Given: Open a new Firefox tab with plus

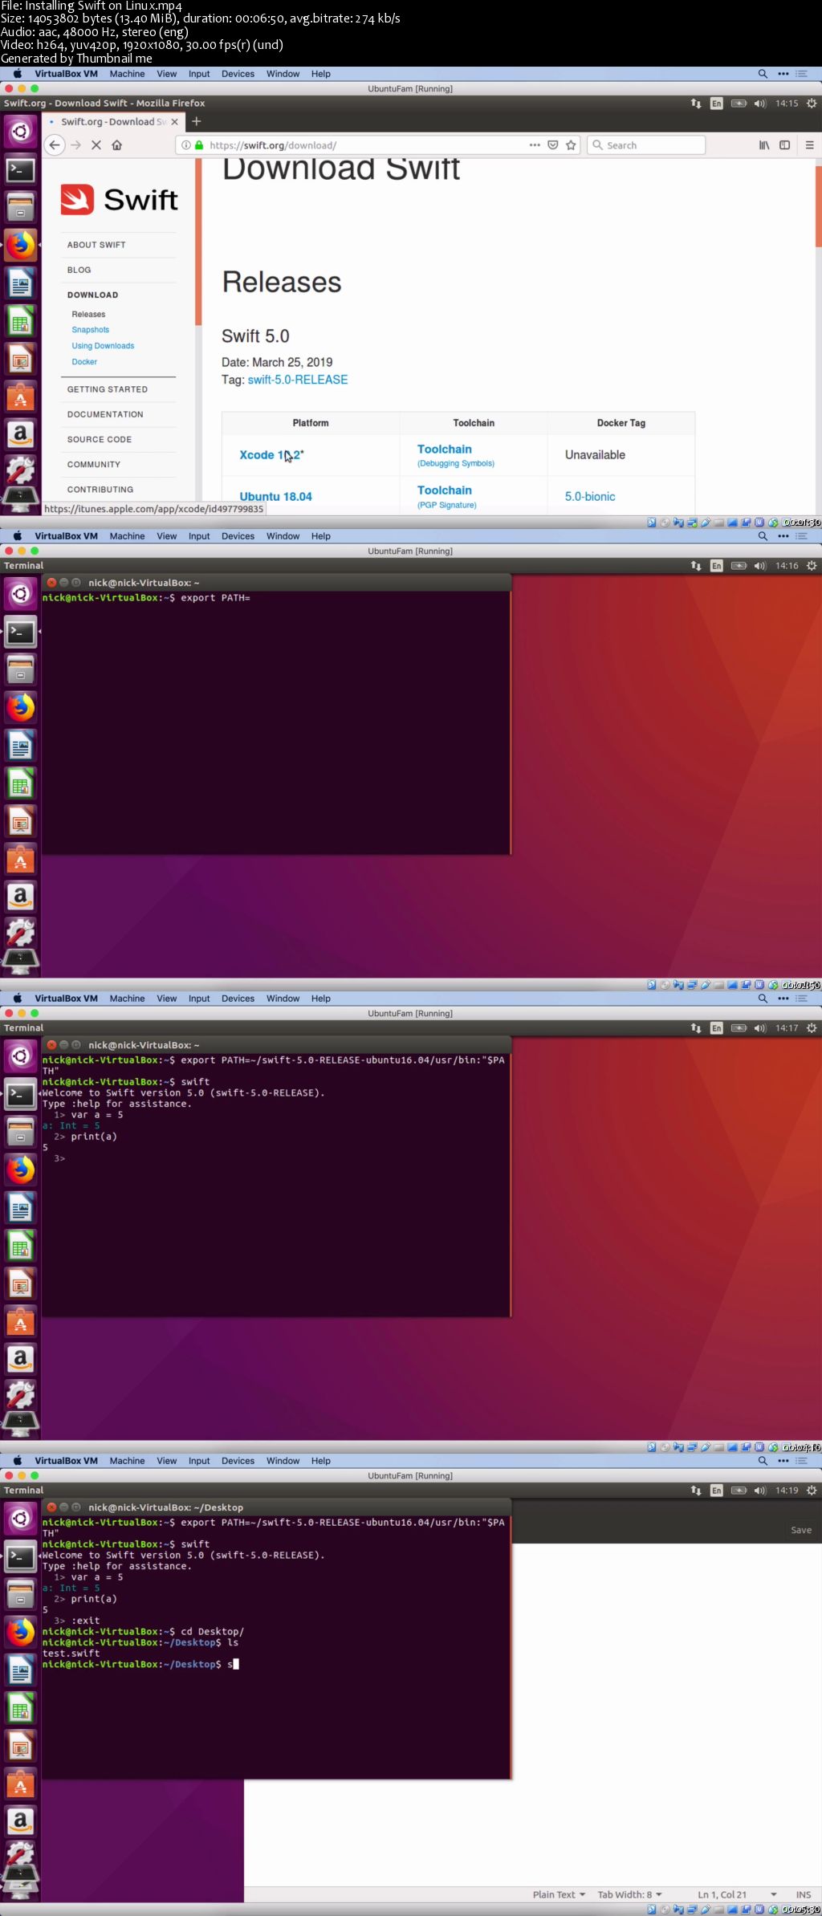Looking at the screenshot, I should click(197, 122).
